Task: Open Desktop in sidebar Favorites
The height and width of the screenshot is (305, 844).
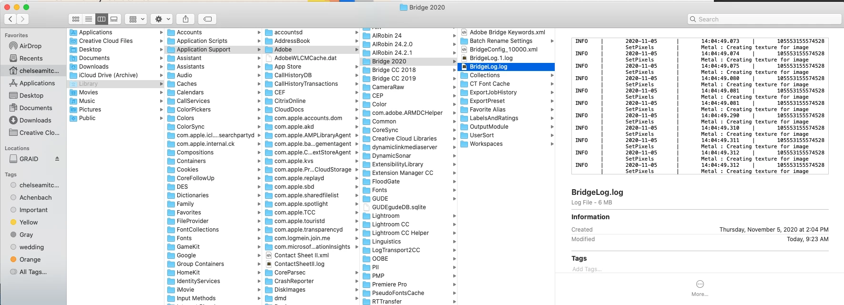Action: tap(31, 95)
